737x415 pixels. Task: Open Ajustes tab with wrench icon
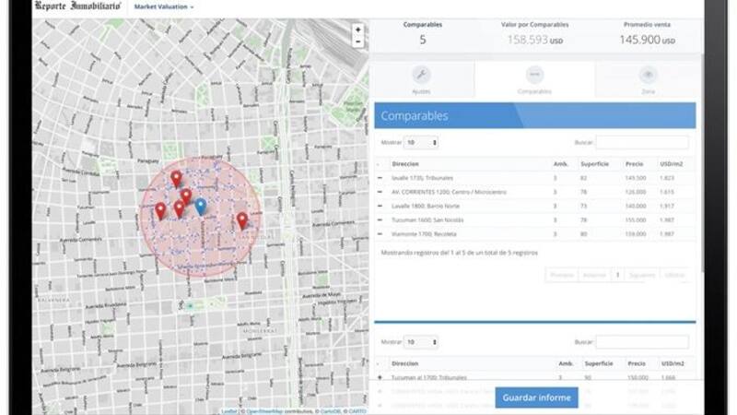423,80
